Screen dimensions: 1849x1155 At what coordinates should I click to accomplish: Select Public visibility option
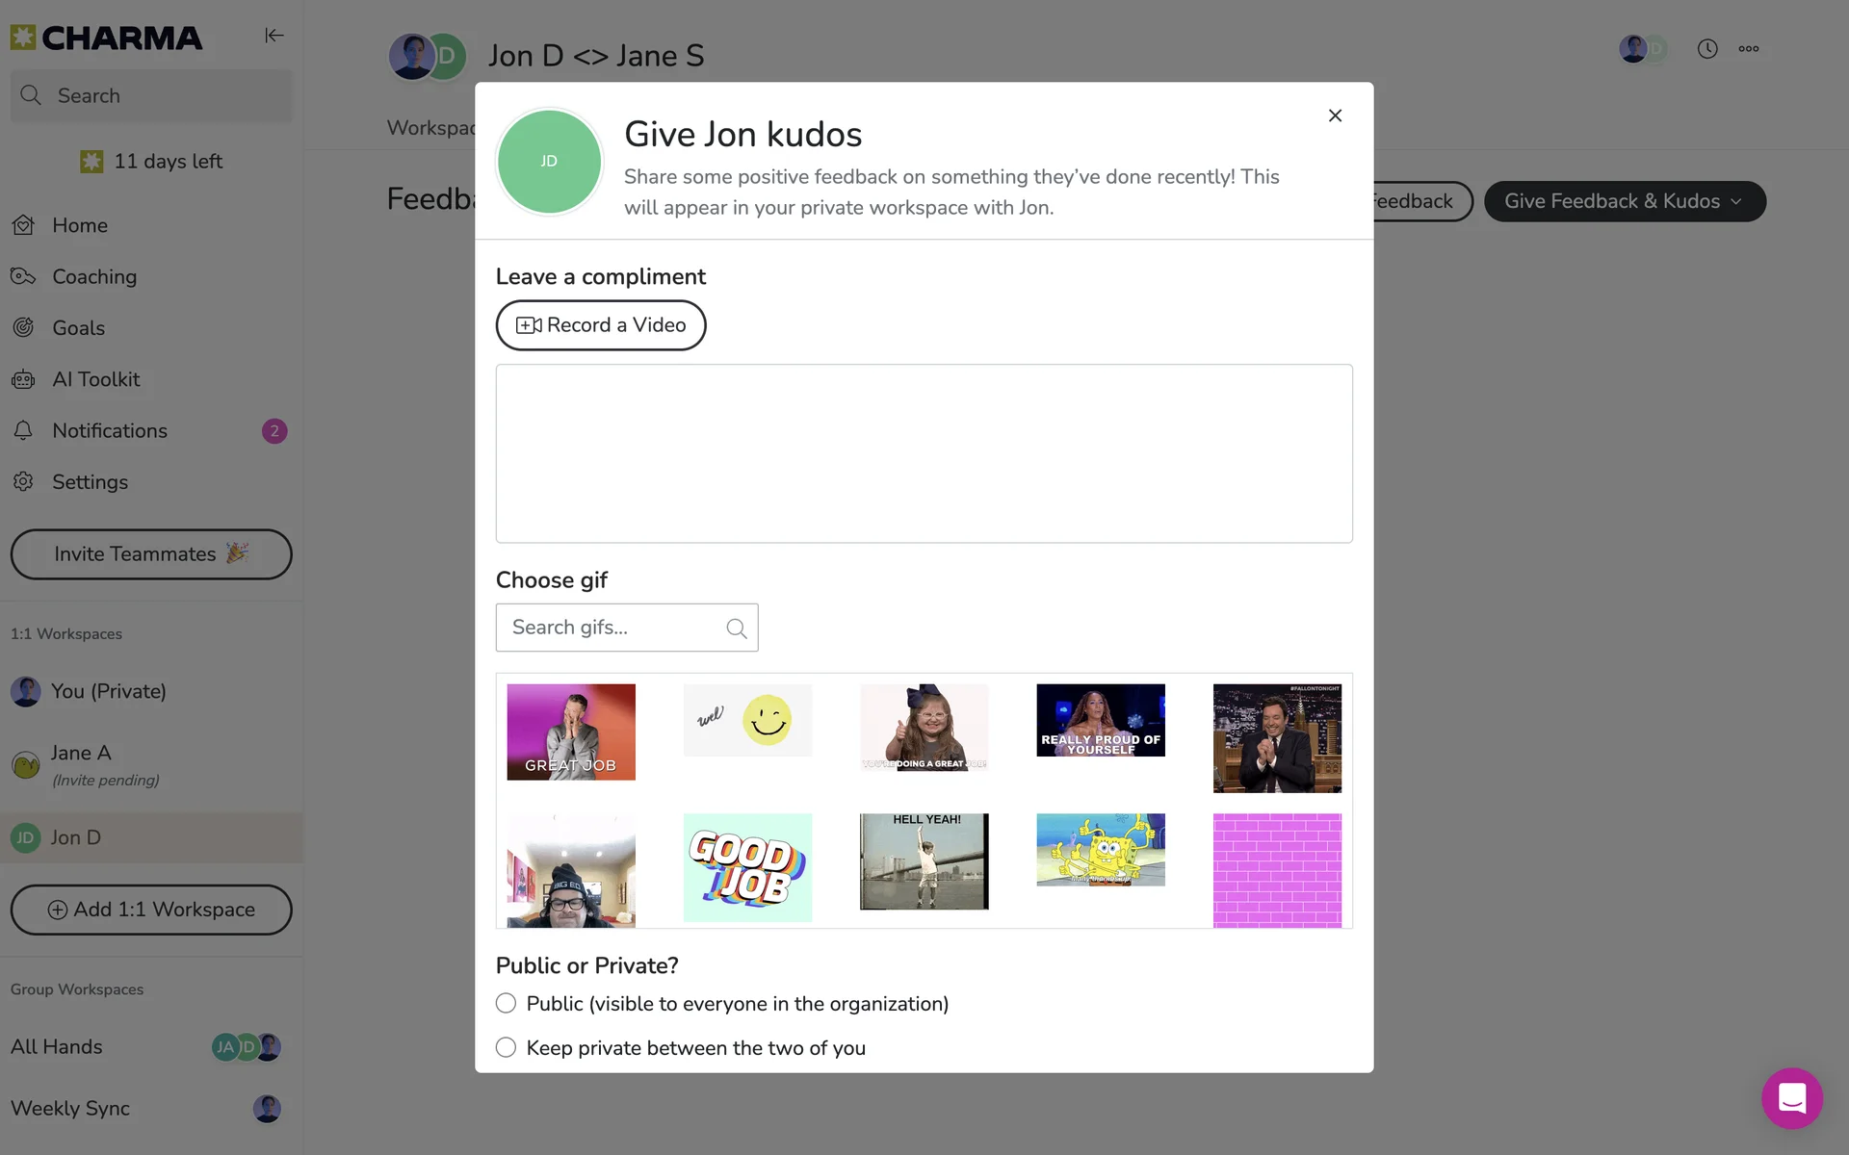click(x=506, y=1003)
